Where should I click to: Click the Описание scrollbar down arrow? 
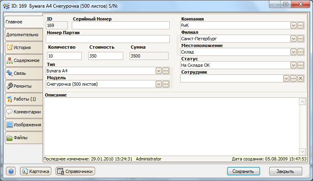(302, 152)
